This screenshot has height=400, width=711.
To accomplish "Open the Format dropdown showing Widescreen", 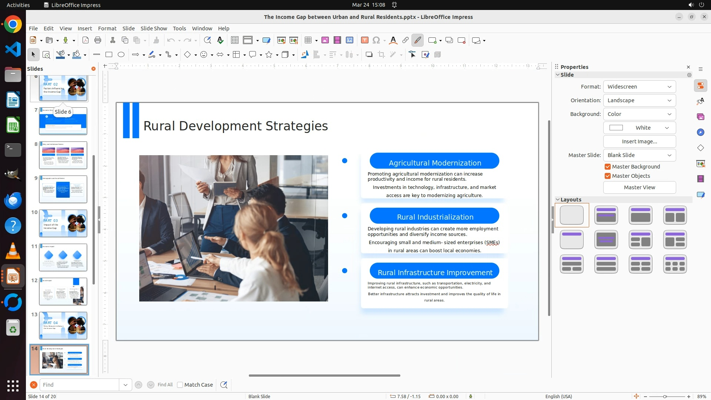I will 639,87.
